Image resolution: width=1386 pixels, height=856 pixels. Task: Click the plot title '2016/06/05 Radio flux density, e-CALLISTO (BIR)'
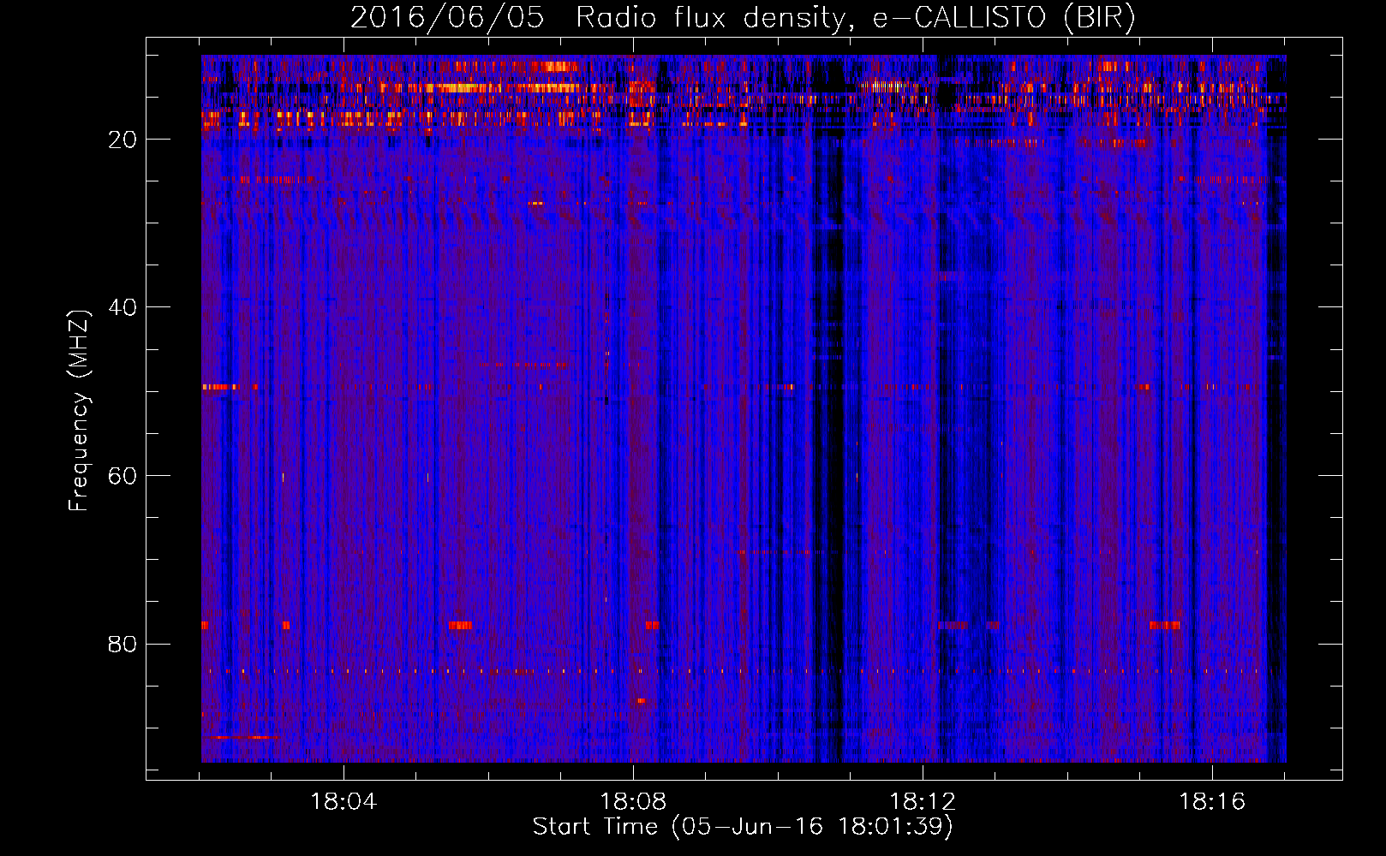click(x=743, y=18)
